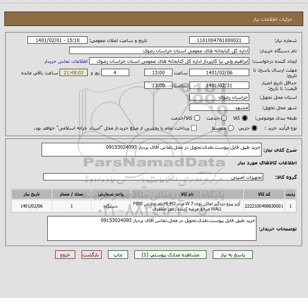
Task: Click the unit cell دستگاه
Action: click(111, 206)
